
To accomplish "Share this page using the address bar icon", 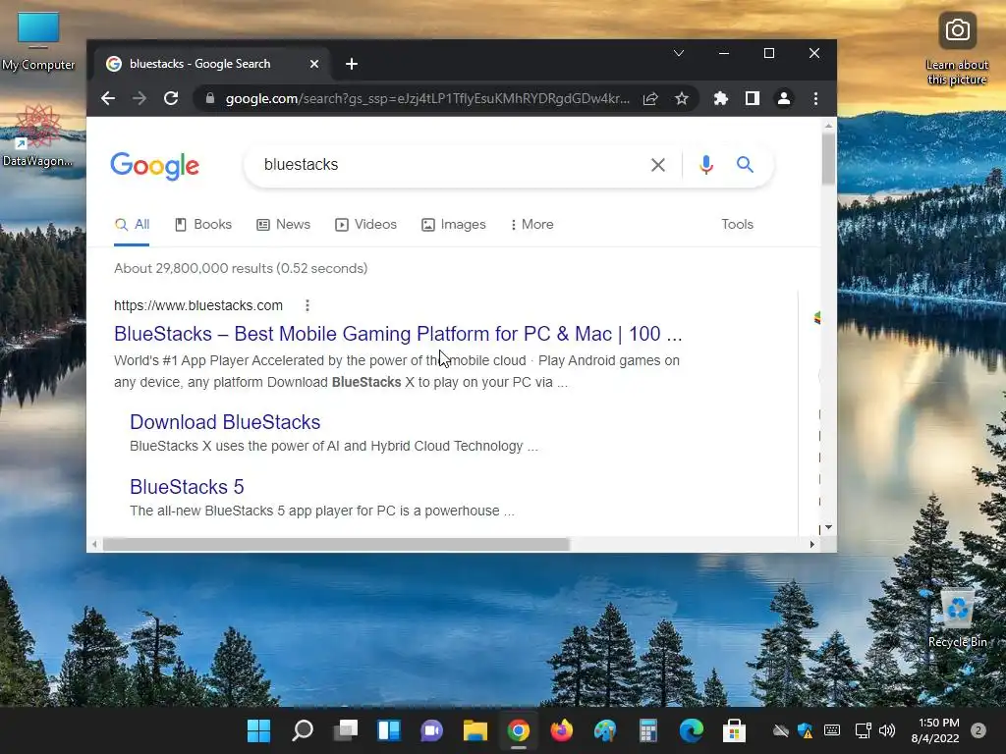I will pyautogui.click(x=650, y=99).
